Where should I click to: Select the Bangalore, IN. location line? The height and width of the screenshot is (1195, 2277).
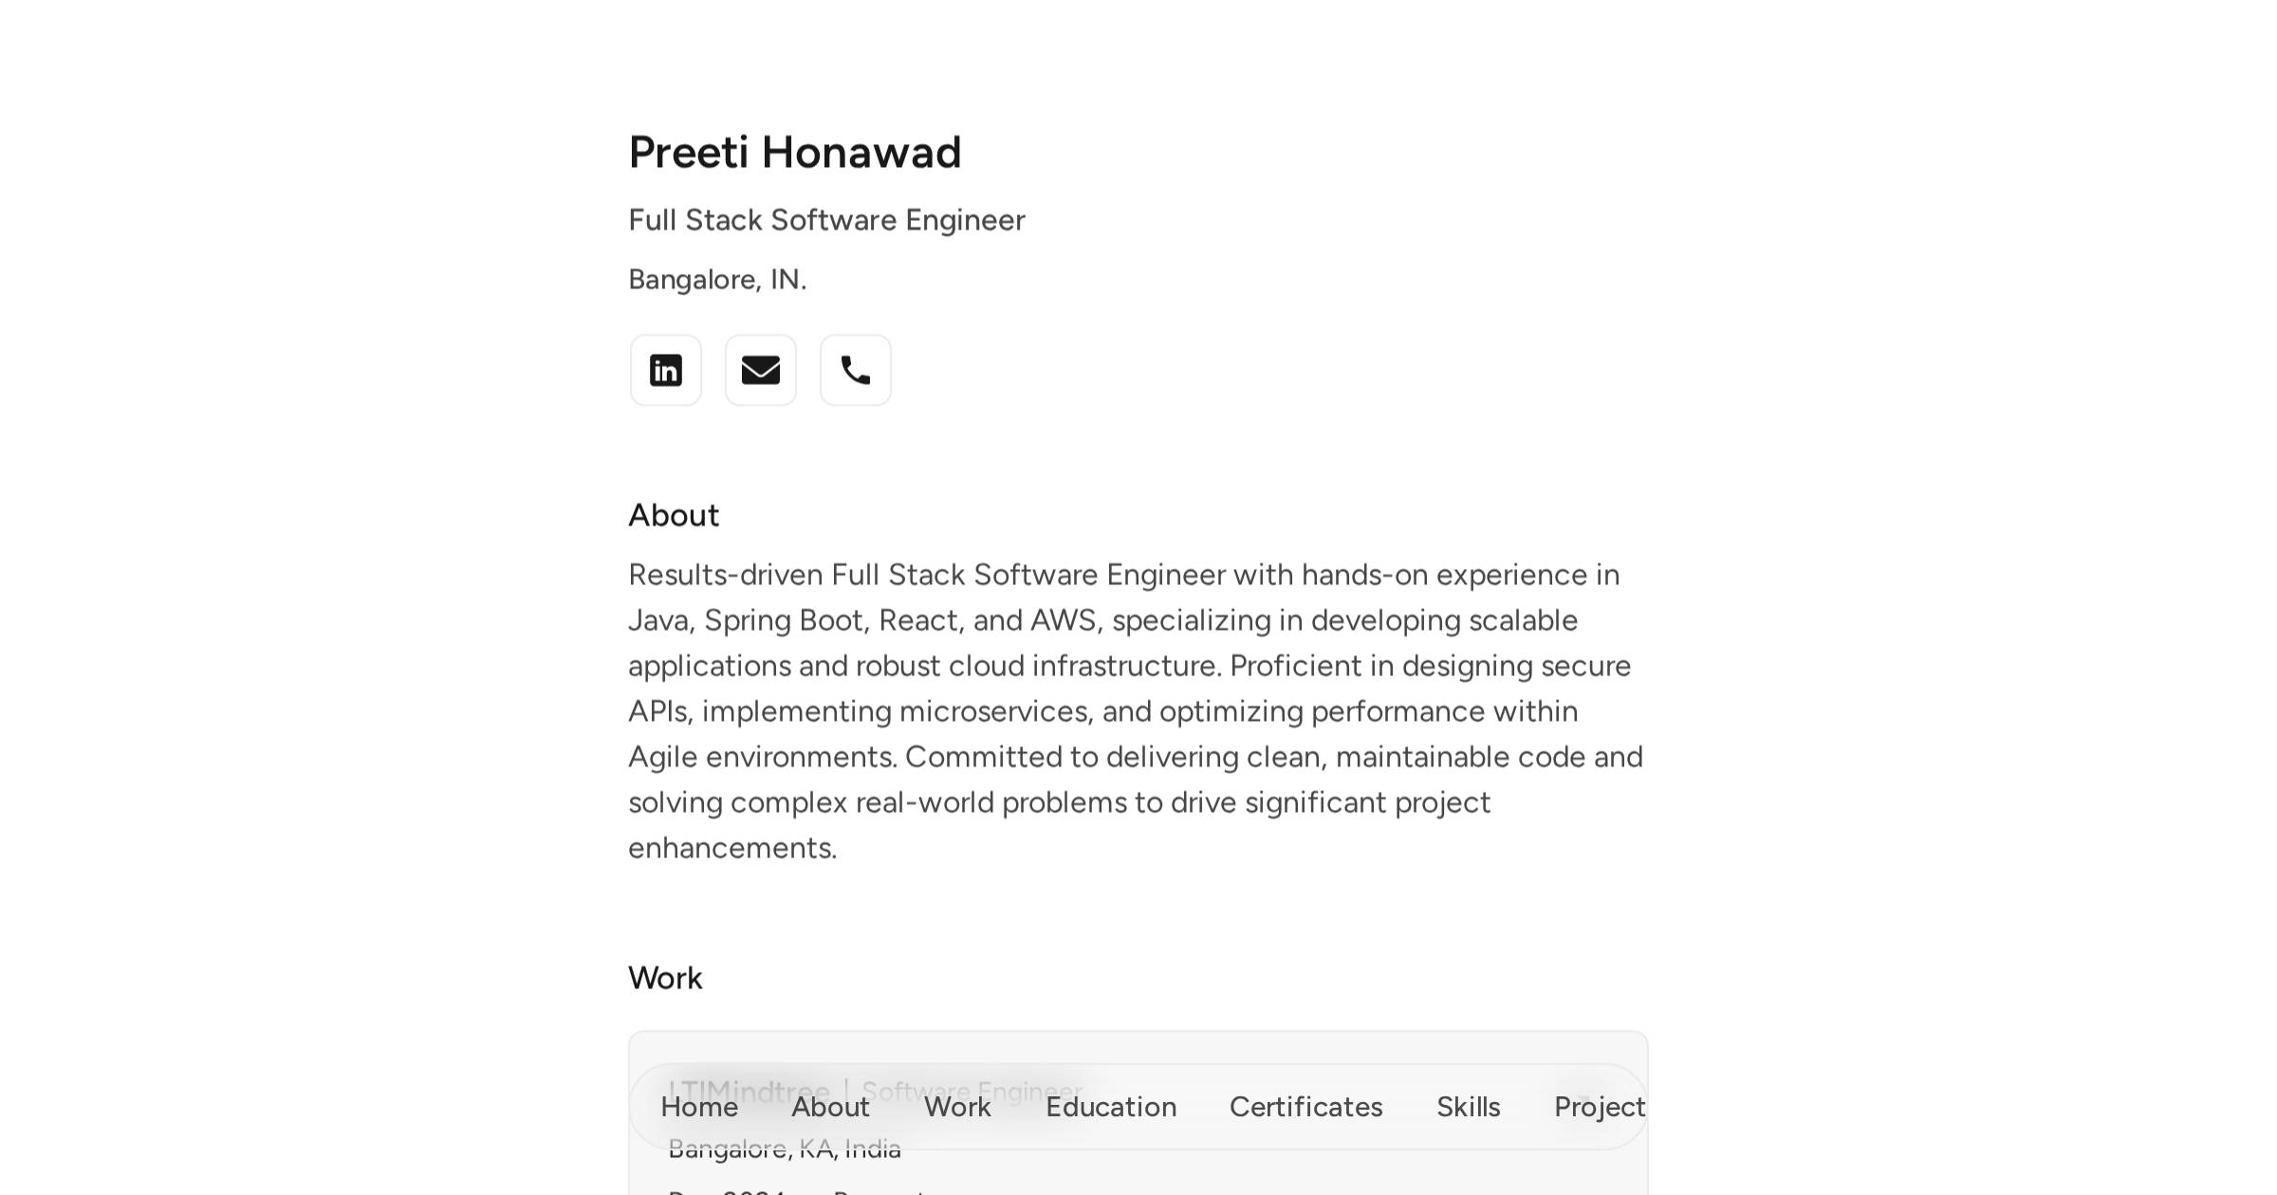[x=717, y=278]
